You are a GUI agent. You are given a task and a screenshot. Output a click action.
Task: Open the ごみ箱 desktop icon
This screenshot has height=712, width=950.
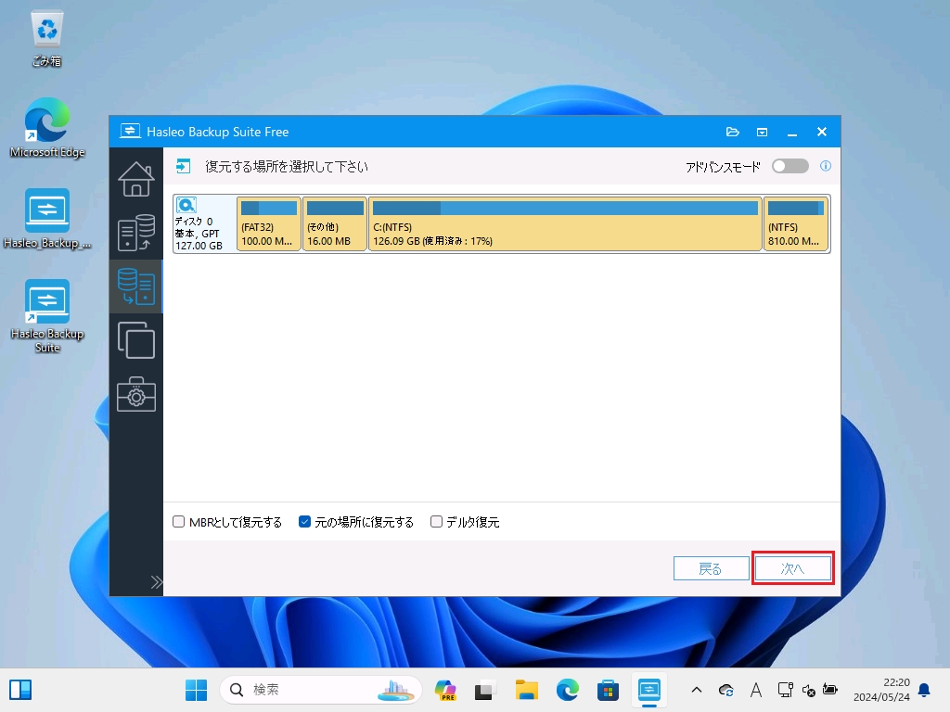pos(46,38)
